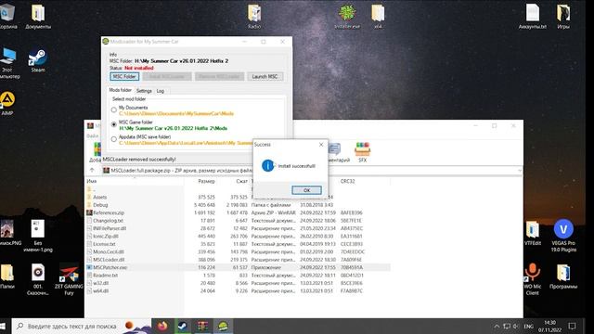This screenshot has height=334, width=594.
Task: Open the Recycle Bin desktop icon
Action: tap(7, 17)
